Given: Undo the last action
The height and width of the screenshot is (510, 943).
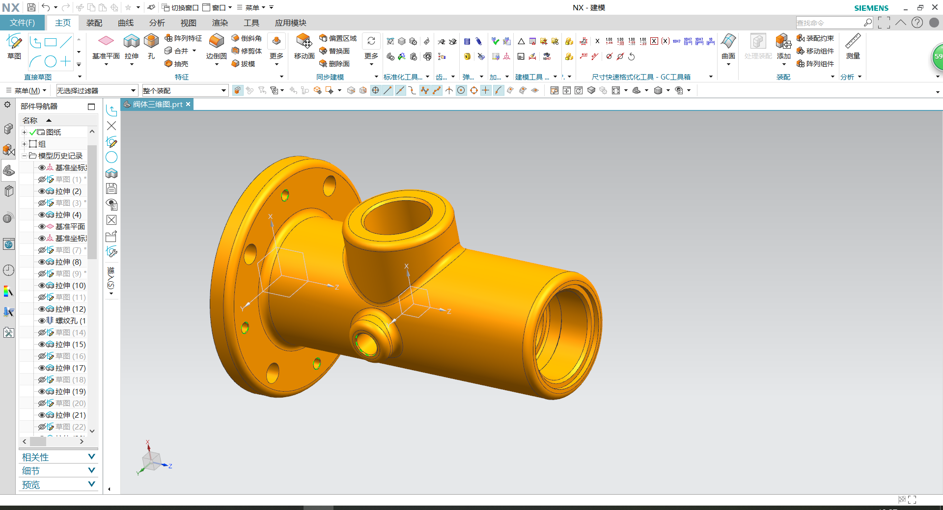Looking at the screenshot, I should pyautogui.click(x=46, y=7).
